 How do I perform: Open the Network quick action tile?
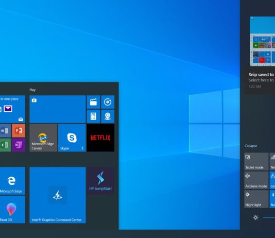272,162
